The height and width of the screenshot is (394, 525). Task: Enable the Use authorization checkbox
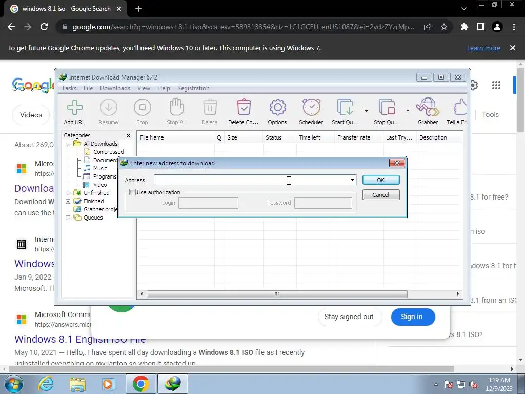pos(133,192)
